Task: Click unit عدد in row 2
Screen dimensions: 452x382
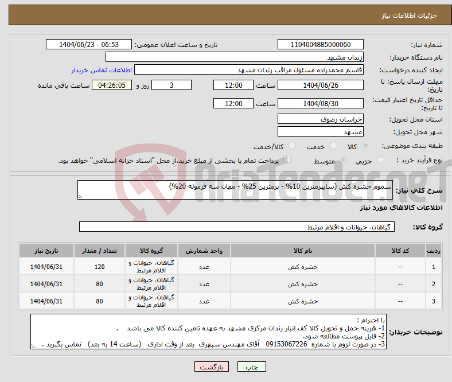Action: coord(204,284)
